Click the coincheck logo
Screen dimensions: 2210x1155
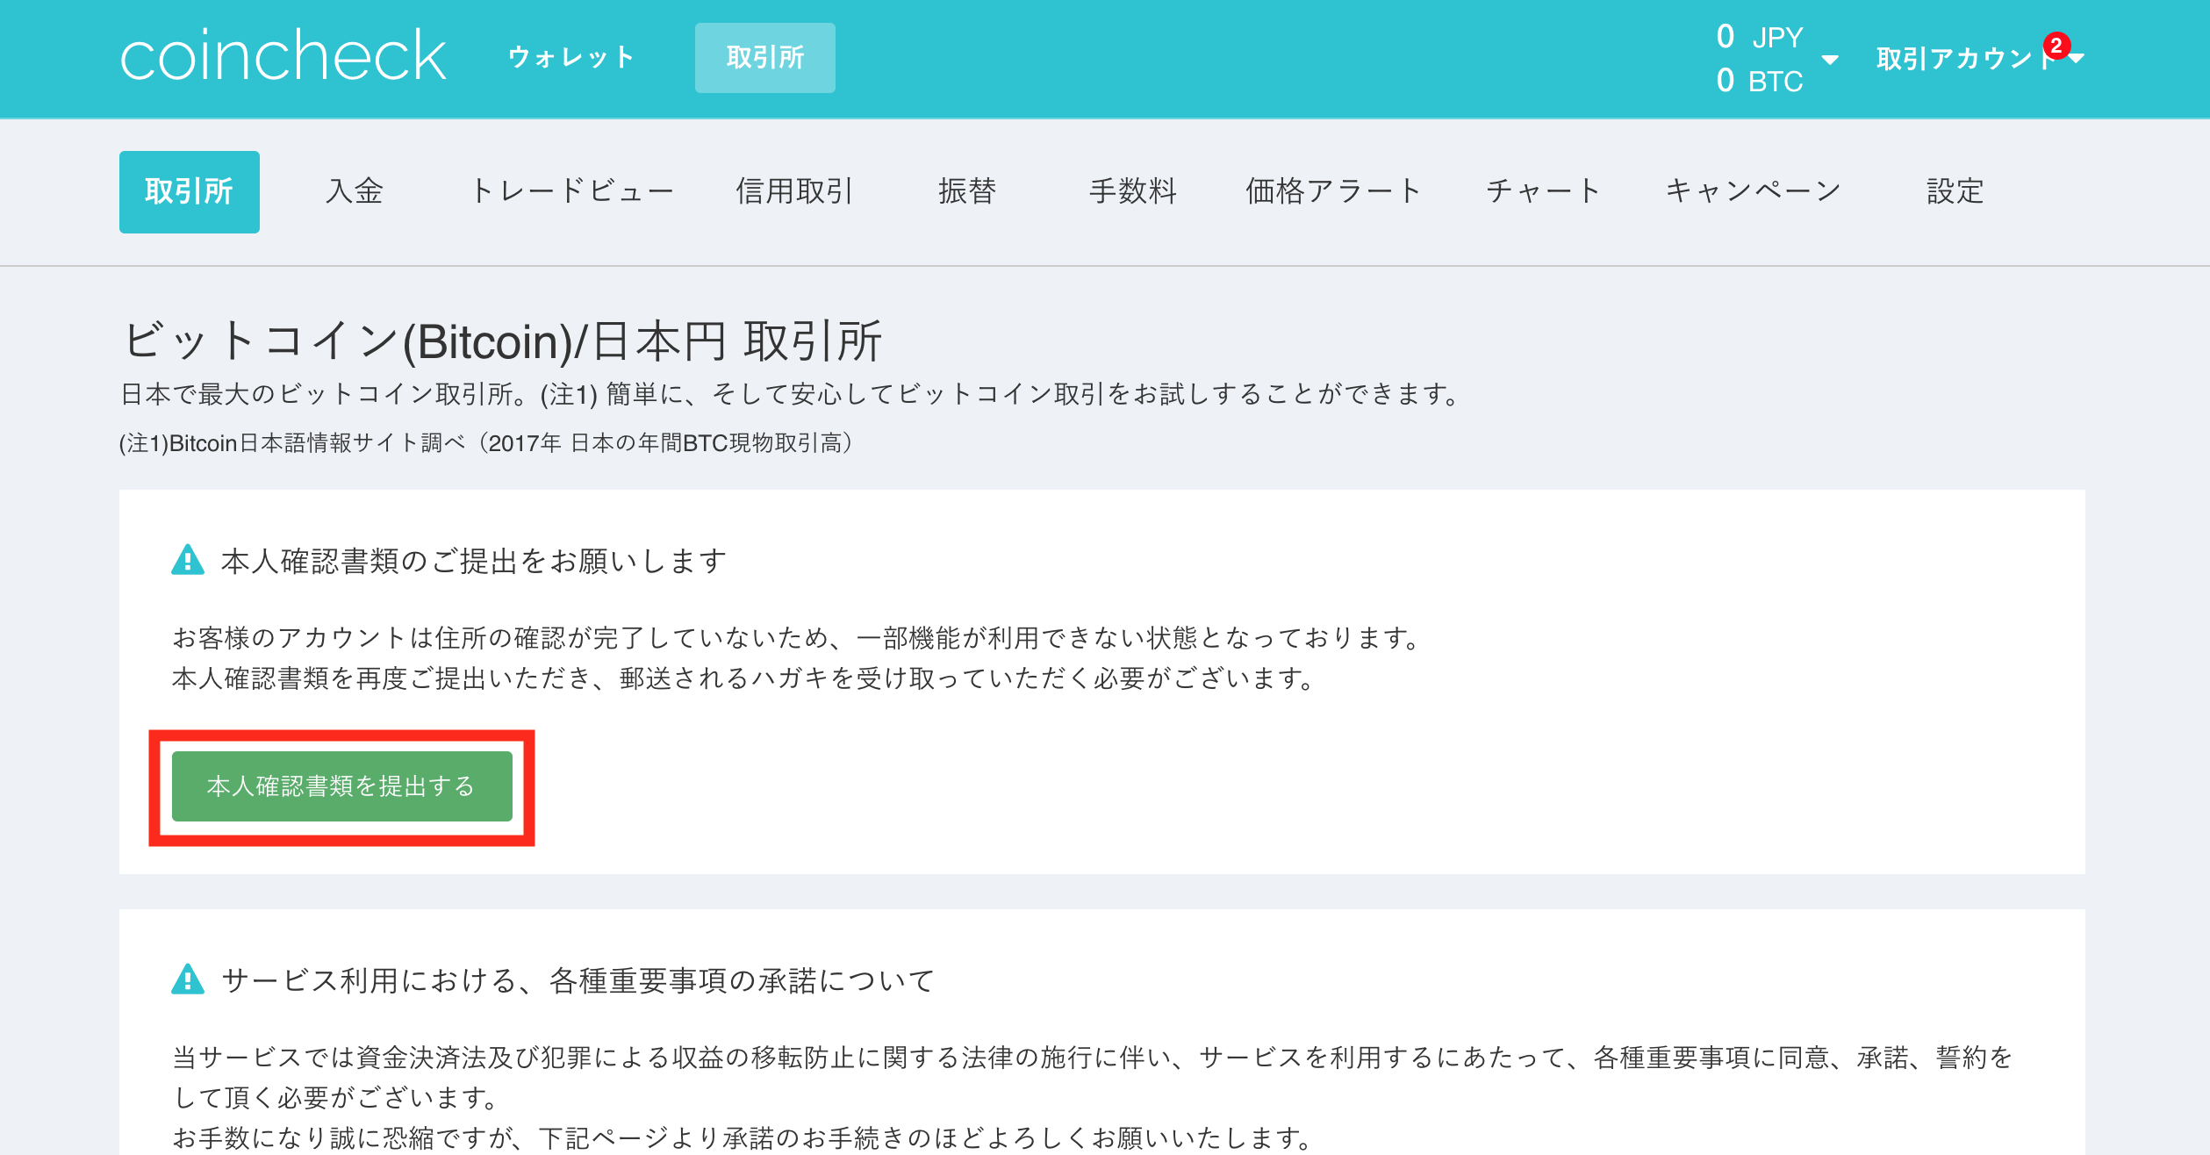pyautogui.click(x=283, y=56)
